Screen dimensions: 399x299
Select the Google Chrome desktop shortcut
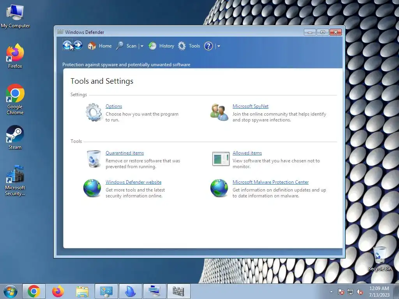15,99
